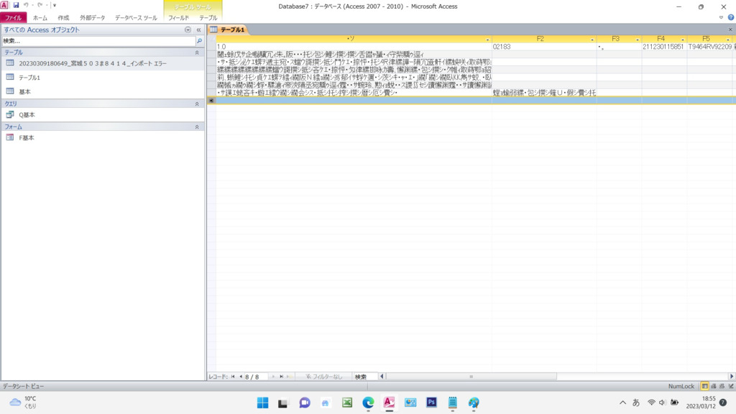Viewport: 736px width, 414px height.
Task: Click the horizontal scrollbar right arrow
Action: click(x=731, y=377)
